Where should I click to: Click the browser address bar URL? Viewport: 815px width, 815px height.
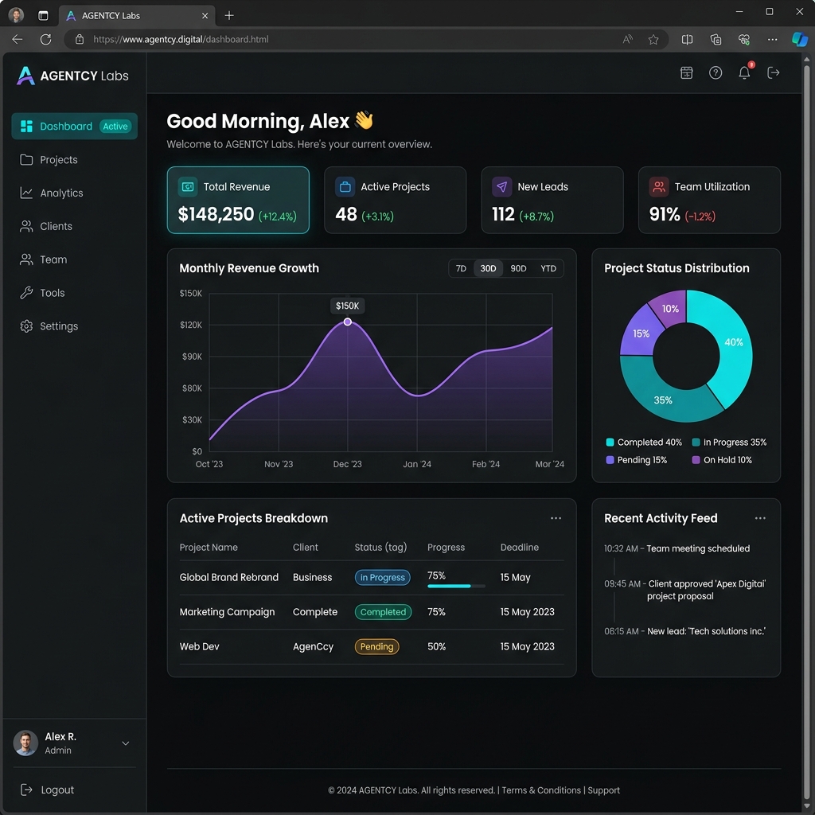(x=181, y=40)
